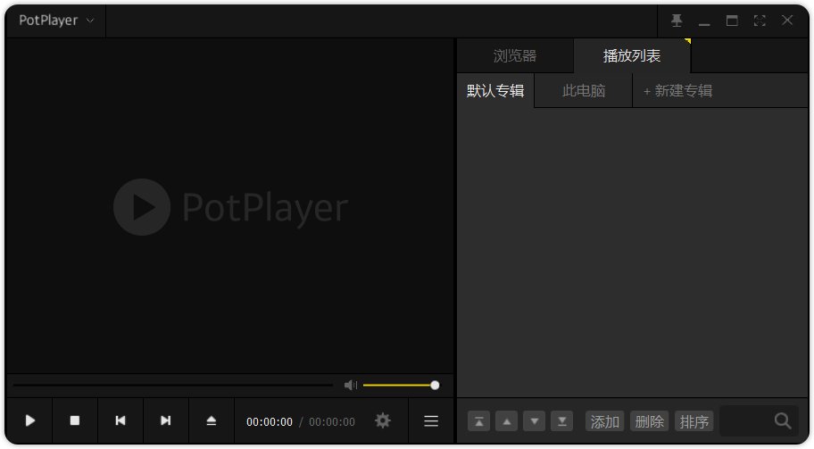Open the PotPlayer main menu dropdown
The height and width of the screenshot is (449, 814).
coord(56,21)
